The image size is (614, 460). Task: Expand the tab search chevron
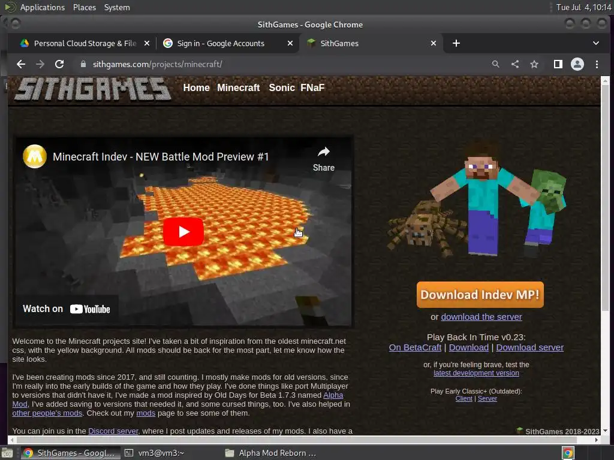[595, 43]
